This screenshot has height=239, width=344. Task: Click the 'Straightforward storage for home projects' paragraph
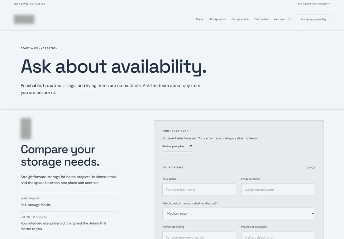point(69,180)
